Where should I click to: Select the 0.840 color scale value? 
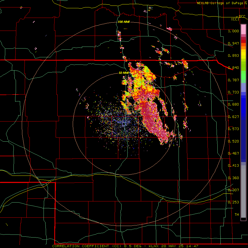pos(233,68)
